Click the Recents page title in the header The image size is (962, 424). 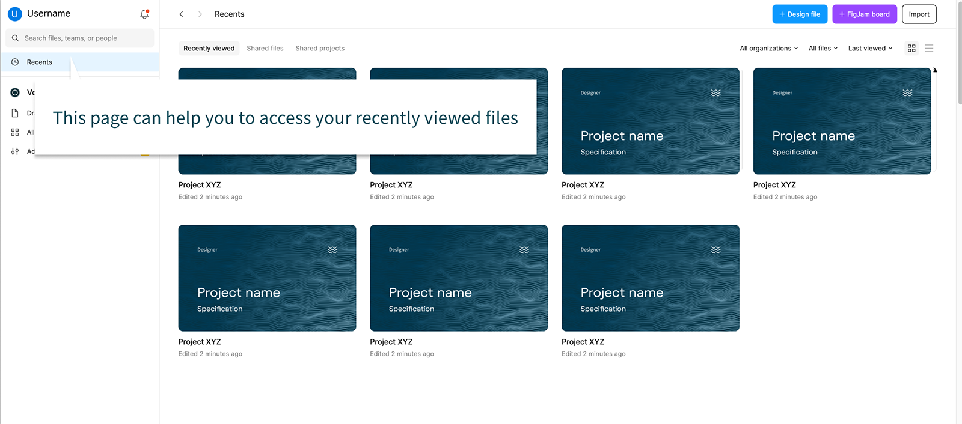tap(230, 14)
